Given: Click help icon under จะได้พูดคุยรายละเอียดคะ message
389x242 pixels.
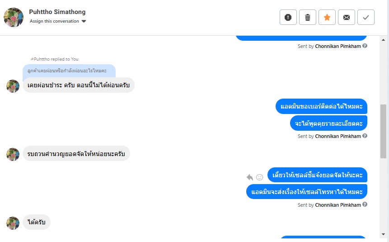Looking at the screenshot, I should (x=365, y=136).
